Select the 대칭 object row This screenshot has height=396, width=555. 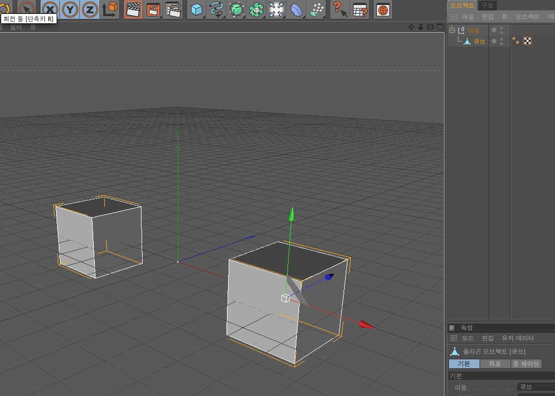473,31
